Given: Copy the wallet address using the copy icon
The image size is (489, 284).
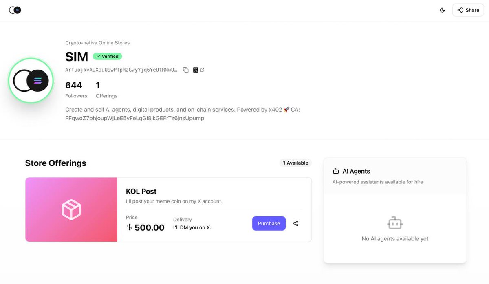Looking at the screenshot, I should (x=186, y=70).
